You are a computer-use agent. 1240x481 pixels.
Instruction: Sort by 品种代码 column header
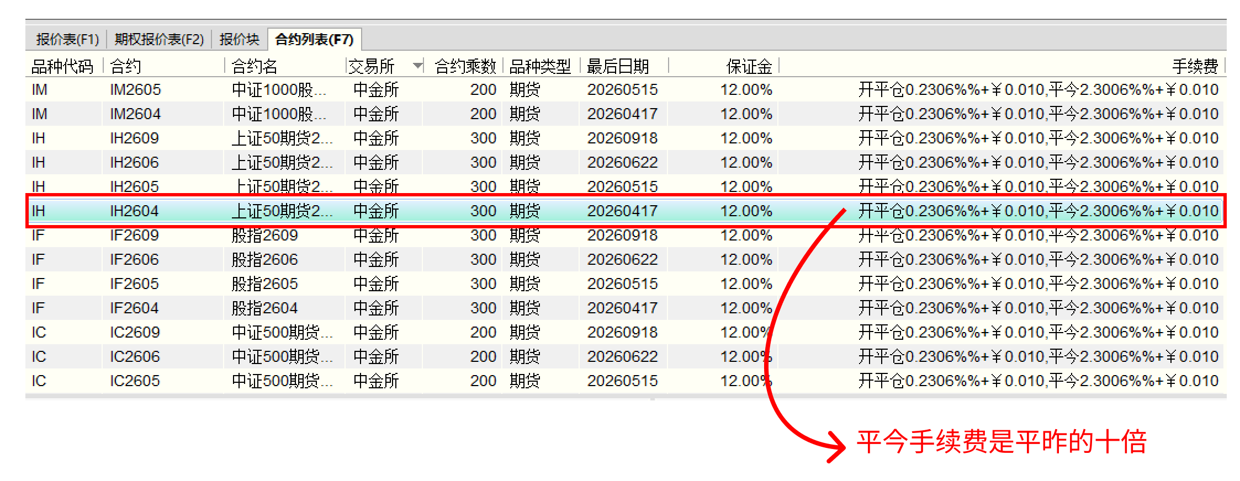tap(62, 67)
